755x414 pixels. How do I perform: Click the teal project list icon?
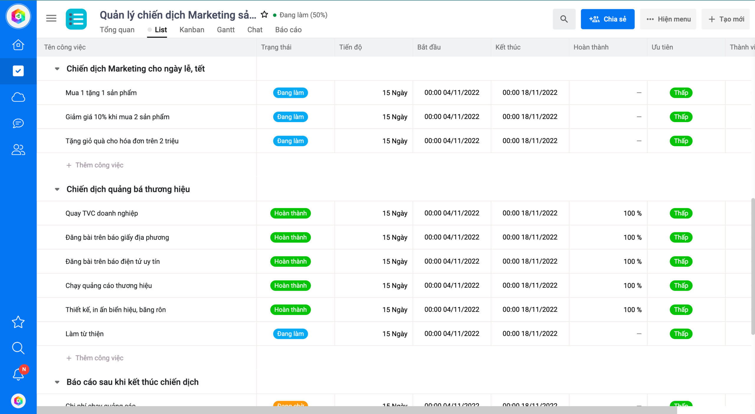76,19
